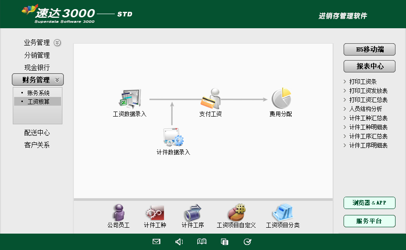Select the 财务管理 menu
This screenshot has width=406, height=250.
38,80
